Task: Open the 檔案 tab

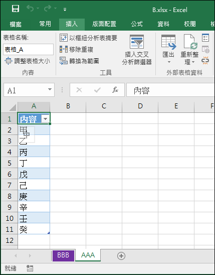Action: 16,24
